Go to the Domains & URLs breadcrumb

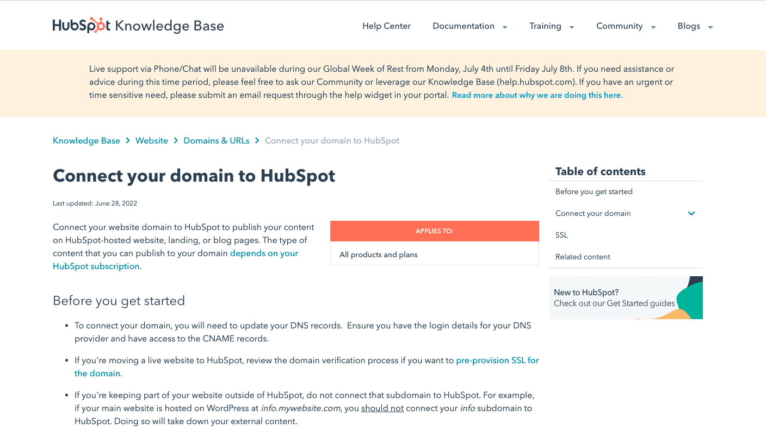217,141
